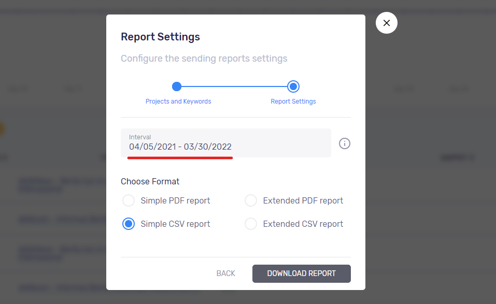Click the info icon beside Interval

point(345,143)
